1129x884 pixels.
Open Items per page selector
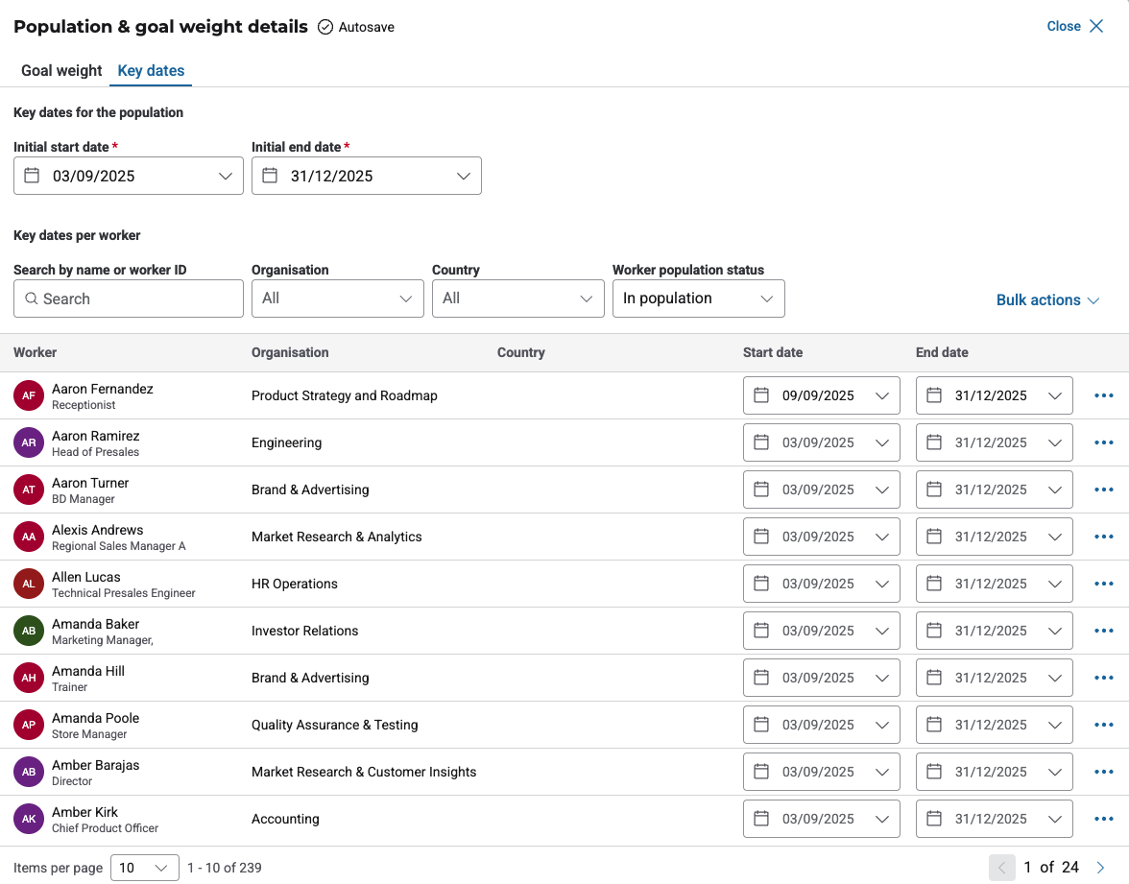coord(144,868)
